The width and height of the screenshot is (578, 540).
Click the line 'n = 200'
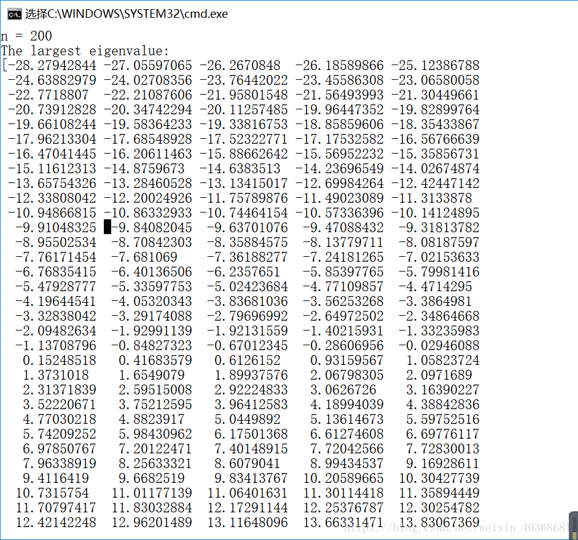tap(26, 36)
